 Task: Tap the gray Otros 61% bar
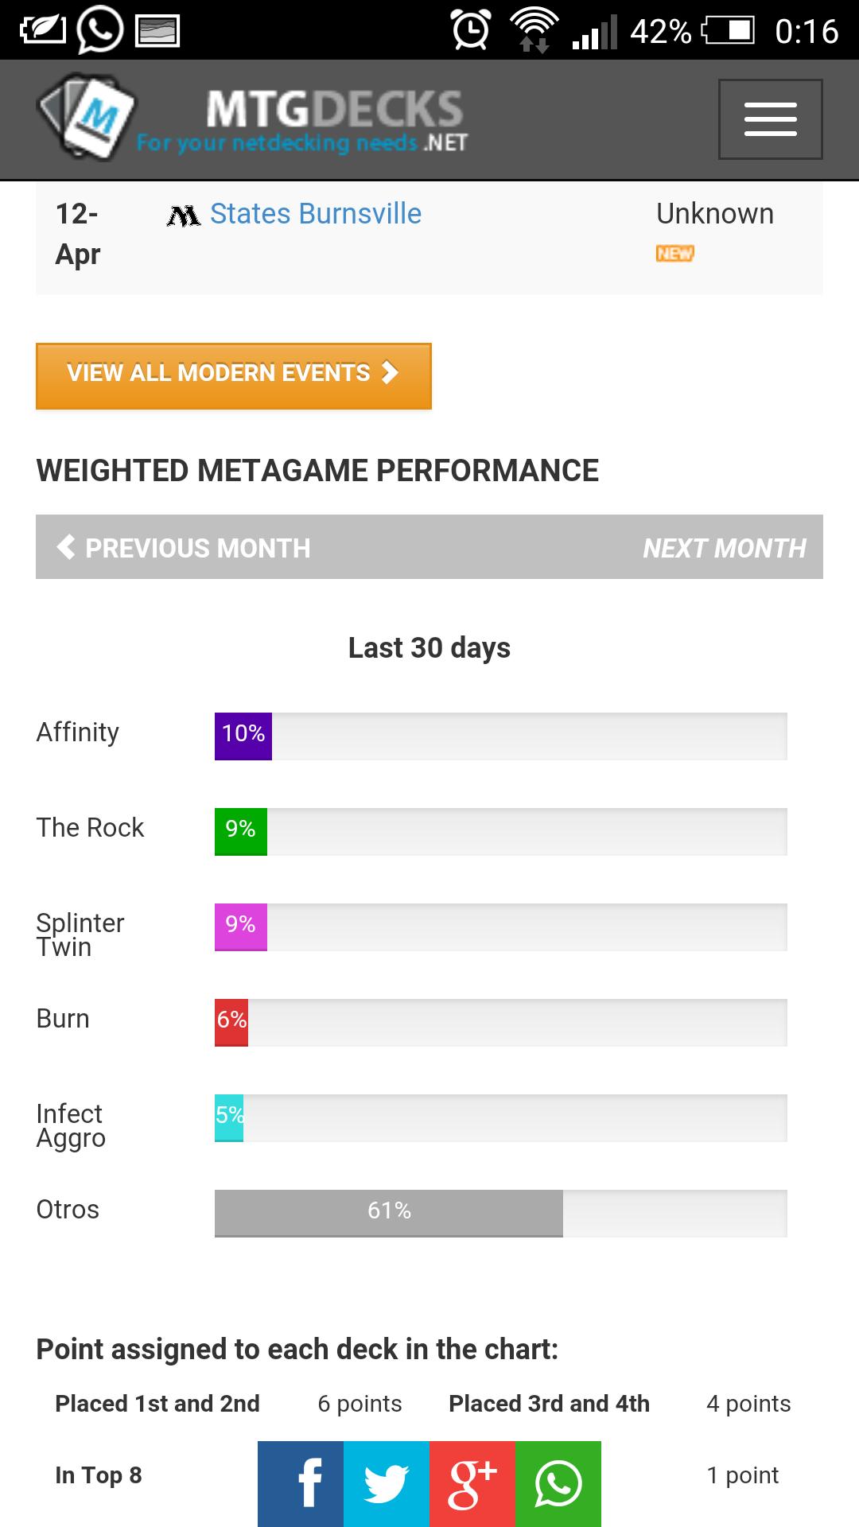tap(388, 1213)
